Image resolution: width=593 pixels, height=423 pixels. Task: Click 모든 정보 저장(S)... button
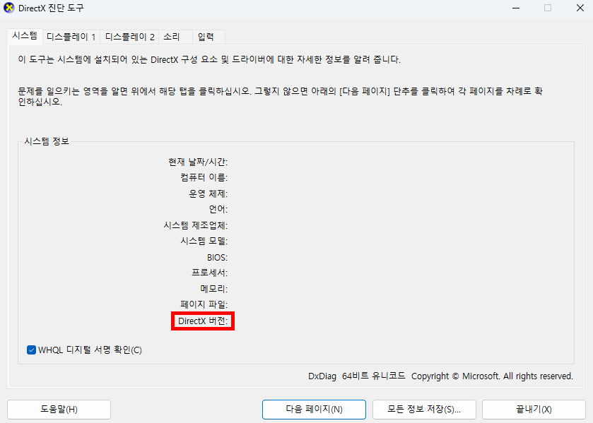(x=424, y=410)
